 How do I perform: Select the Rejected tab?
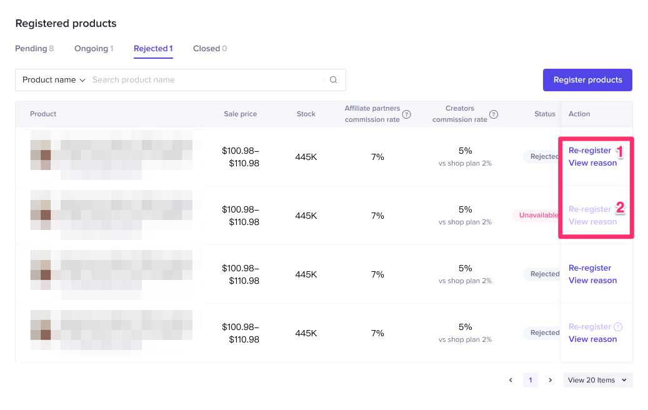pyautogui.click(x=153, y=49)
